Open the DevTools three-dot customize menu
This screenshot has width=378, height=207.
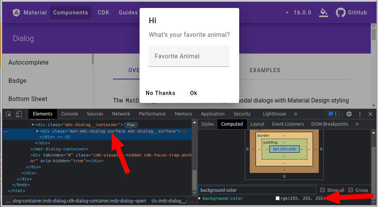point(360,114)
